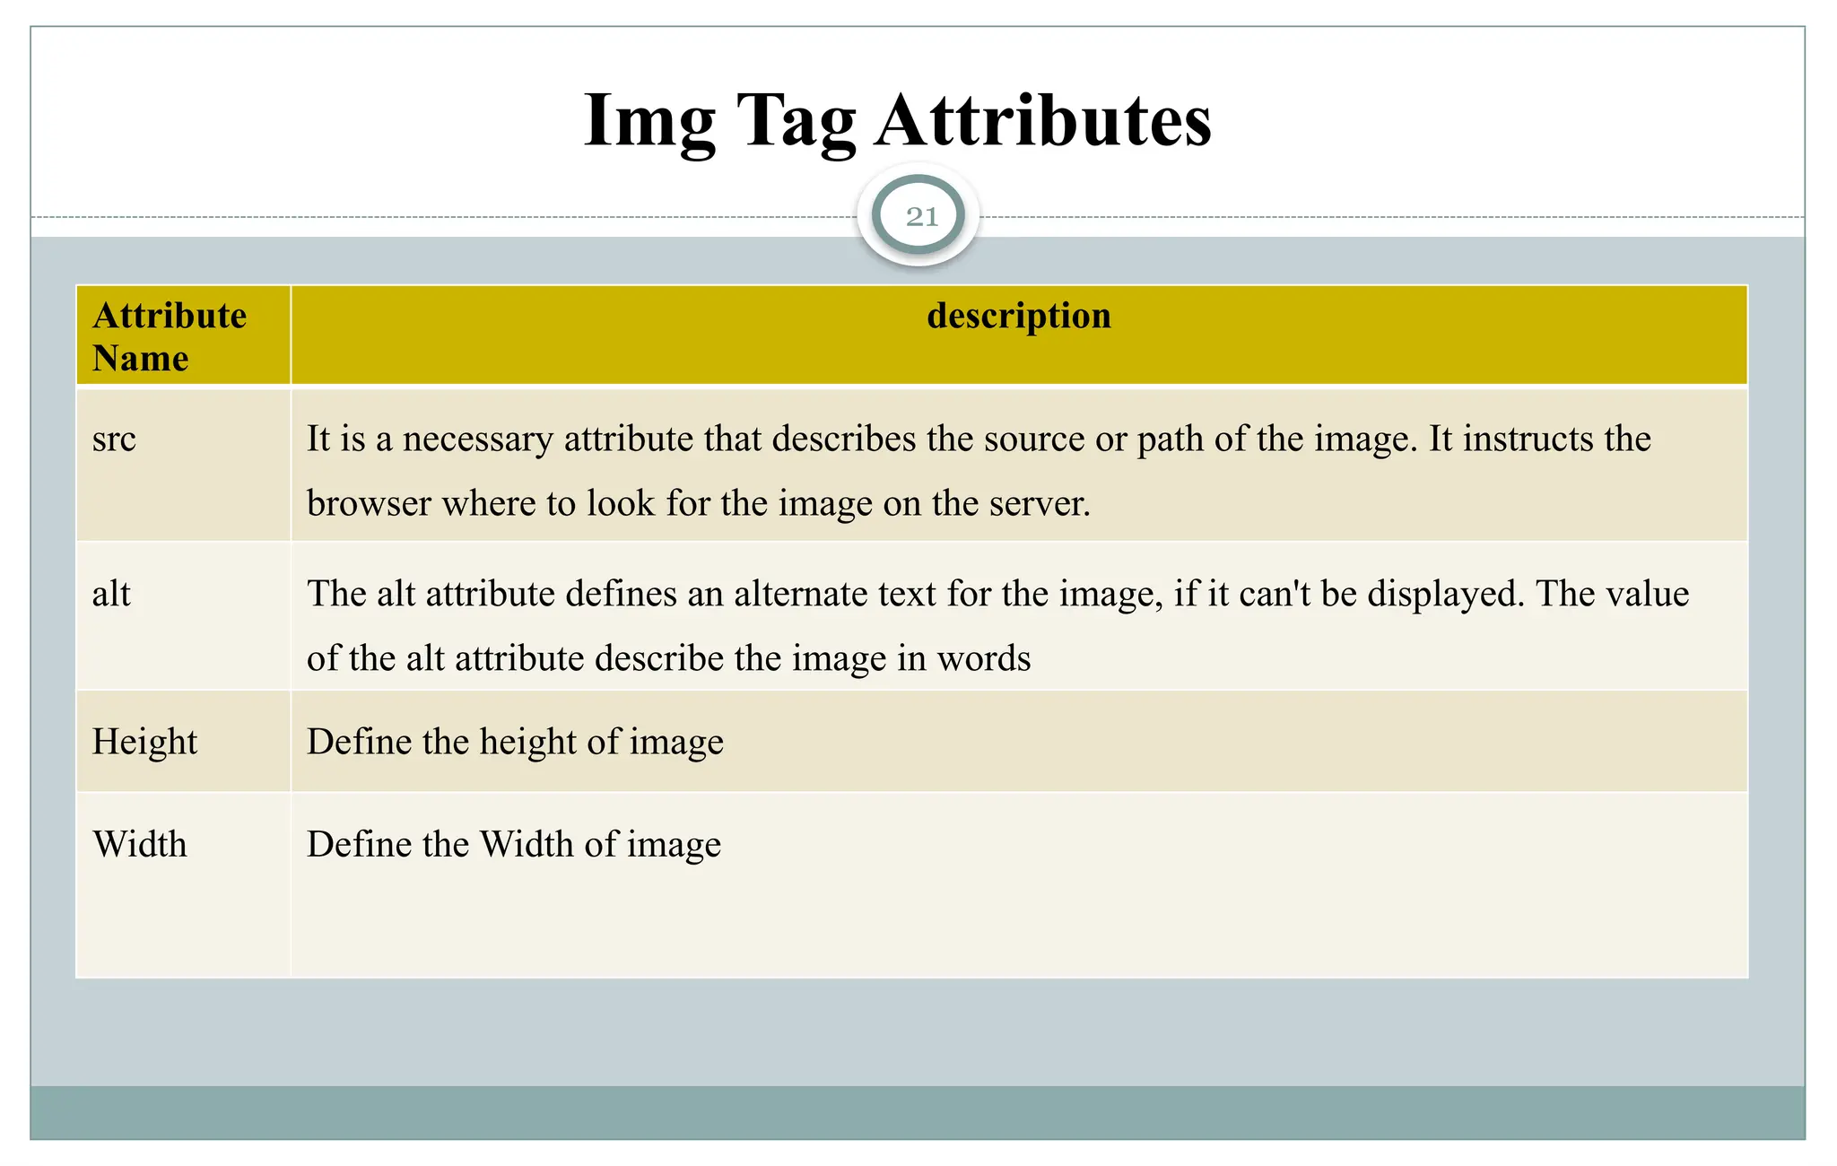The height and width of the screenshot is (1166, 1837).
Task: Click the word Attributes in the slide title
Action: pos(1044,120)
